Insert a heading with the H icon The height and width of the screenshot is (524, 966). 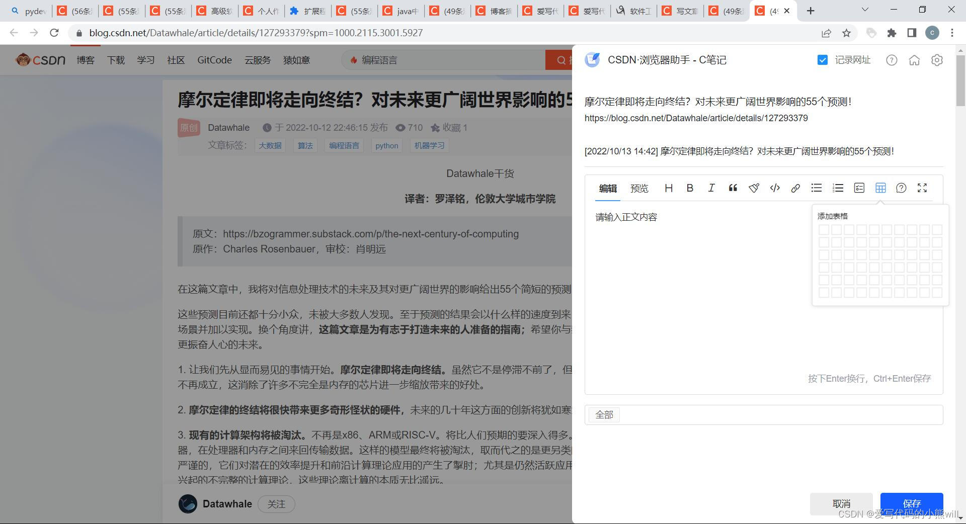669,188
